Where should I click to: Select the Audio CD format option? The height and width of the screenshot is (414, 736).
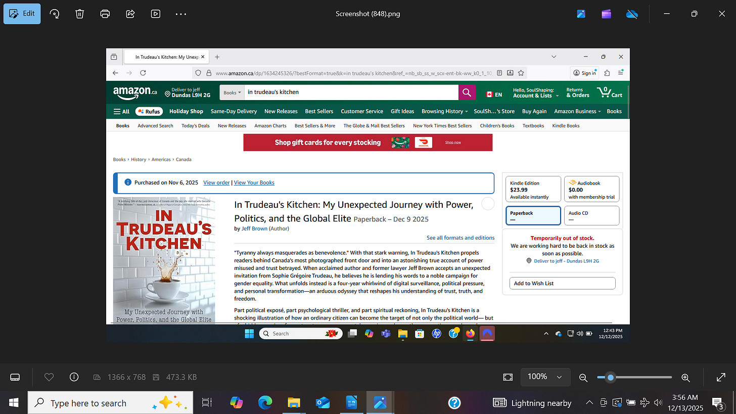pyautogui.click(x=591, y=215)
